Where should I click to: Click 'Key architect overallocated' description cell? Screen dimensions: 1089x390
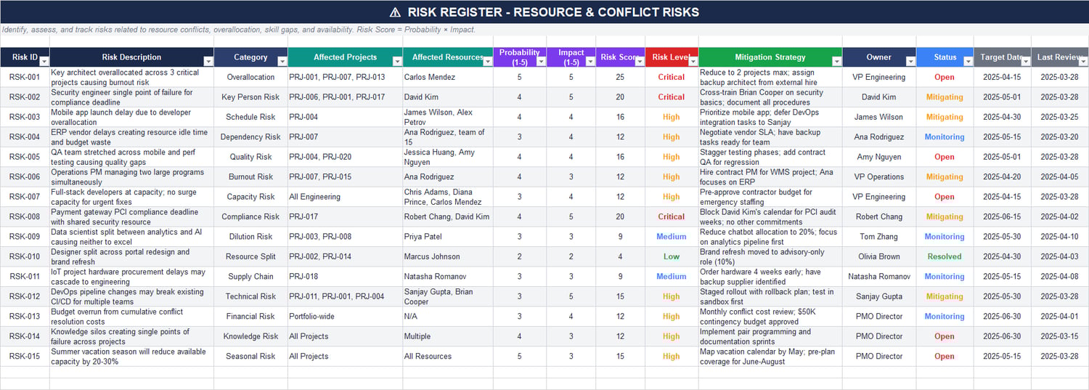pyautogui.click(x=131, y=77)
